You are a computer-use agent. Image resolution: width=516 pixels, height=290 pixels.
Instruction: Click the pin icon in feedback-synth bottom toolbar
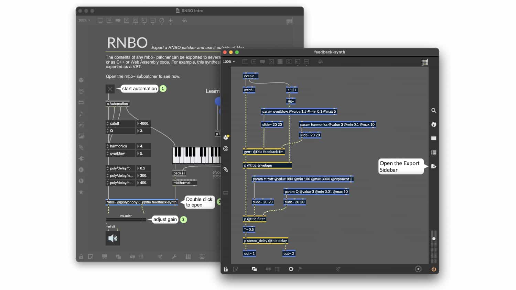[x=300, y=269]
